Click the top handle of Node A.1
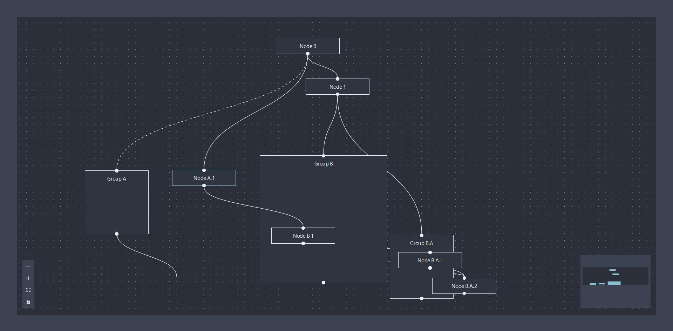 tap(204, 170)
